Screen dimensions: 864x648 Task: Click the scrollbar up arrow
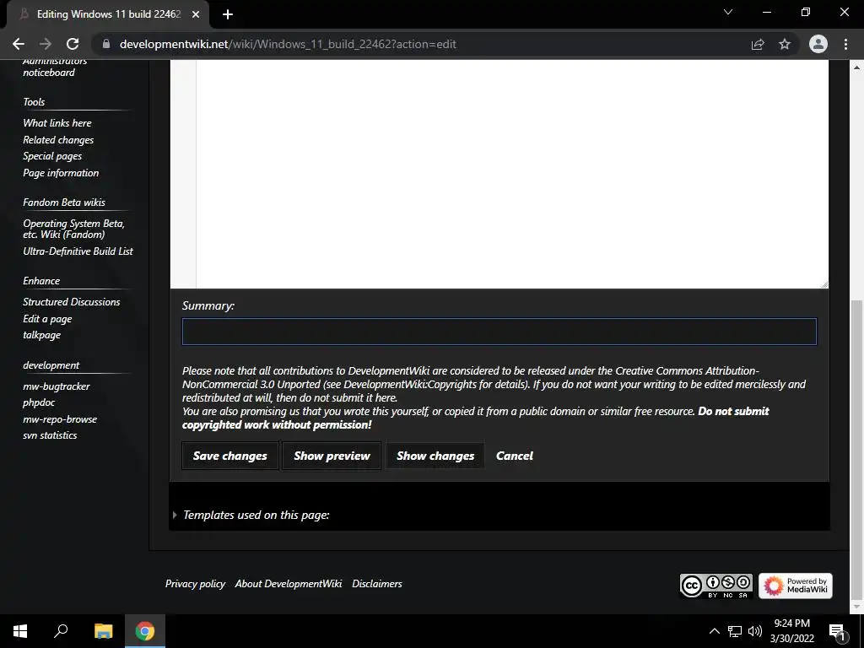856,67
